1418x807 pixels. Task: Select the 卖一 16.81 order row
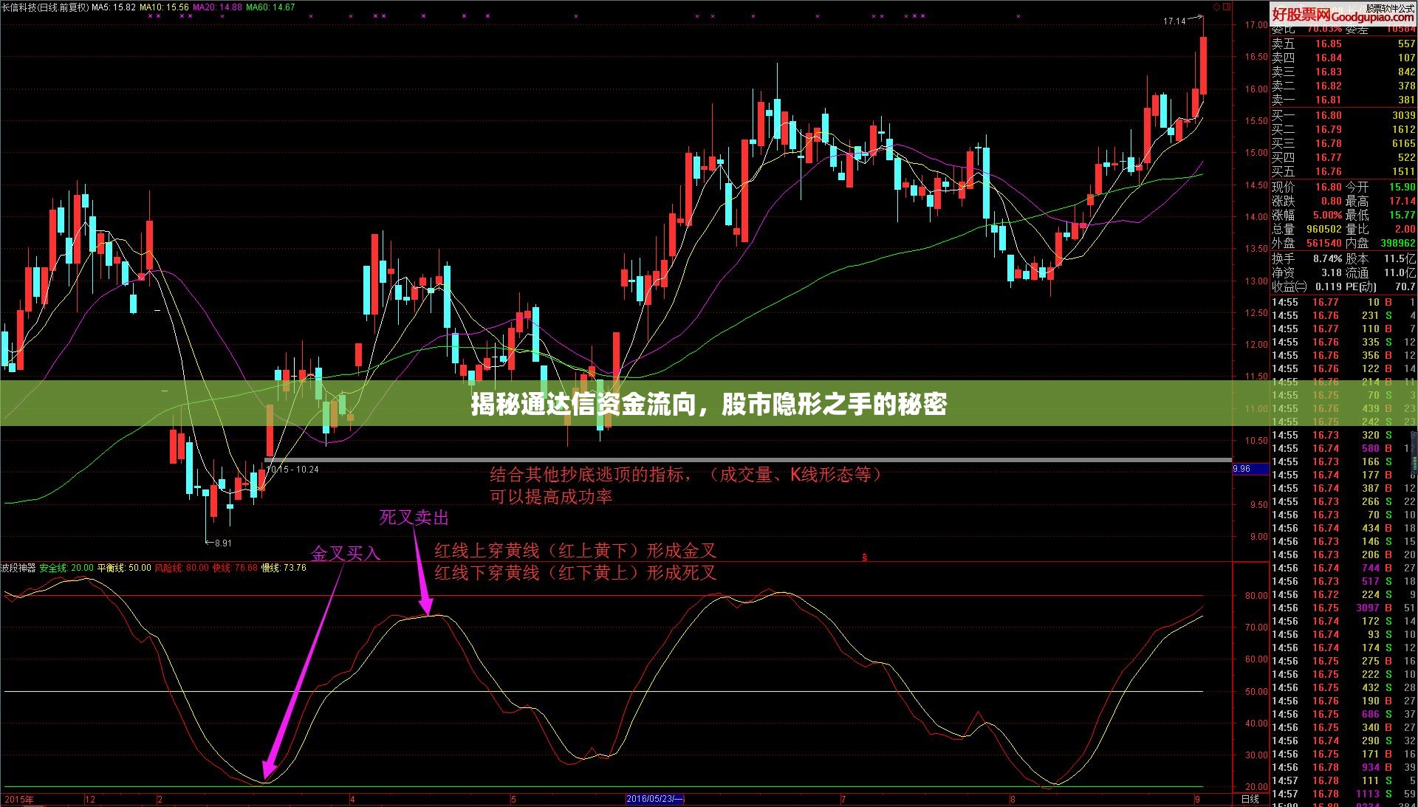[1343, 100]
